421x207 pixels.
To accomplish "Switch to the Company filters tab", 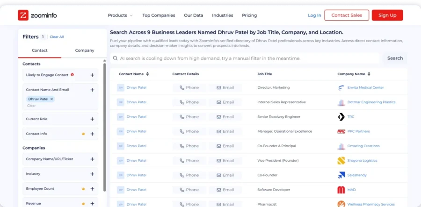I will pos(85,50).
